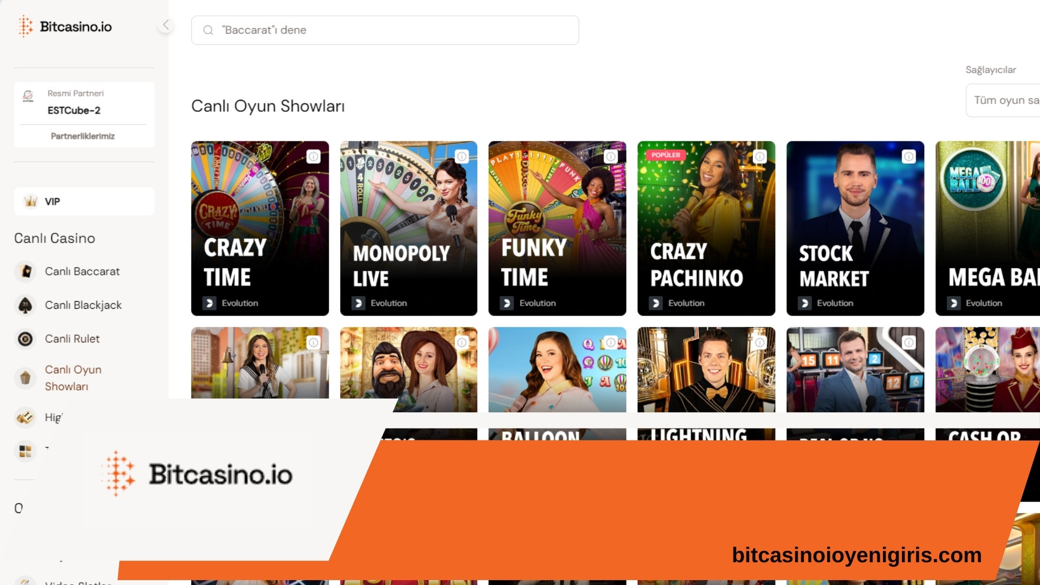The width and height of the screenshot is (1040, 585).
Task: Collapse the sidebar with the chevron arrow
Action: [166, 25]
